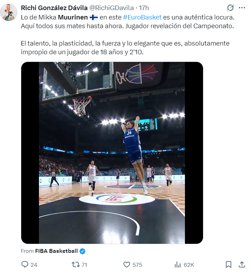Bookmark this post
This screenshot has width=251, height=273.
[228, 265]
